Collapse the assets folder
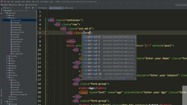Viewport: 187px width, 105px height. click(x=5, y=101)
